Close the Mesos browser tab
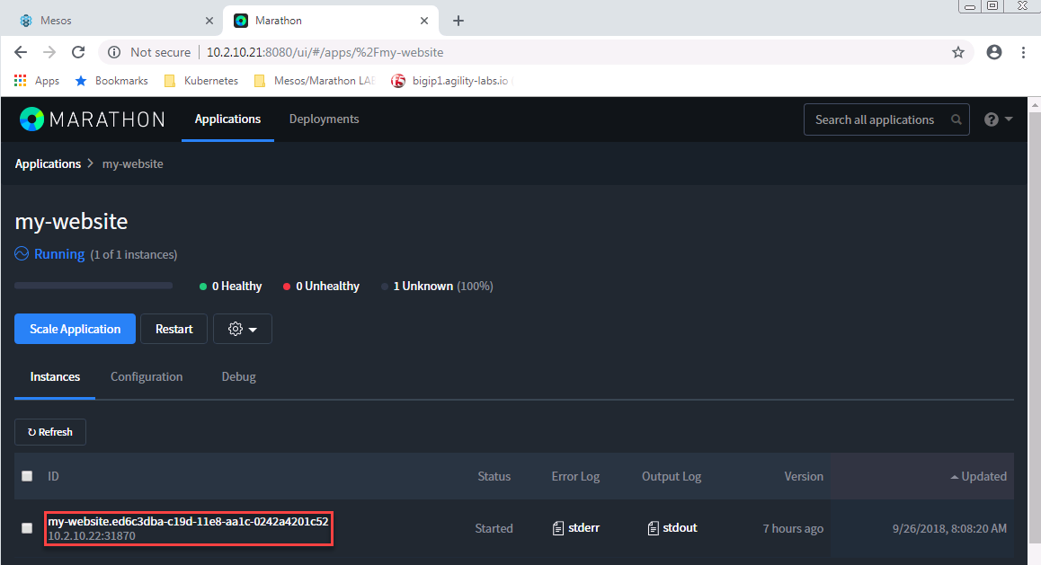 pos(209,21)
